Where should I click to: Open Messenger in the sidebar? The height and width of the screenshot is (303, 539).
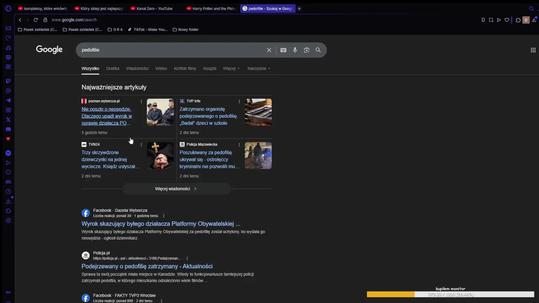pos(8,91)
